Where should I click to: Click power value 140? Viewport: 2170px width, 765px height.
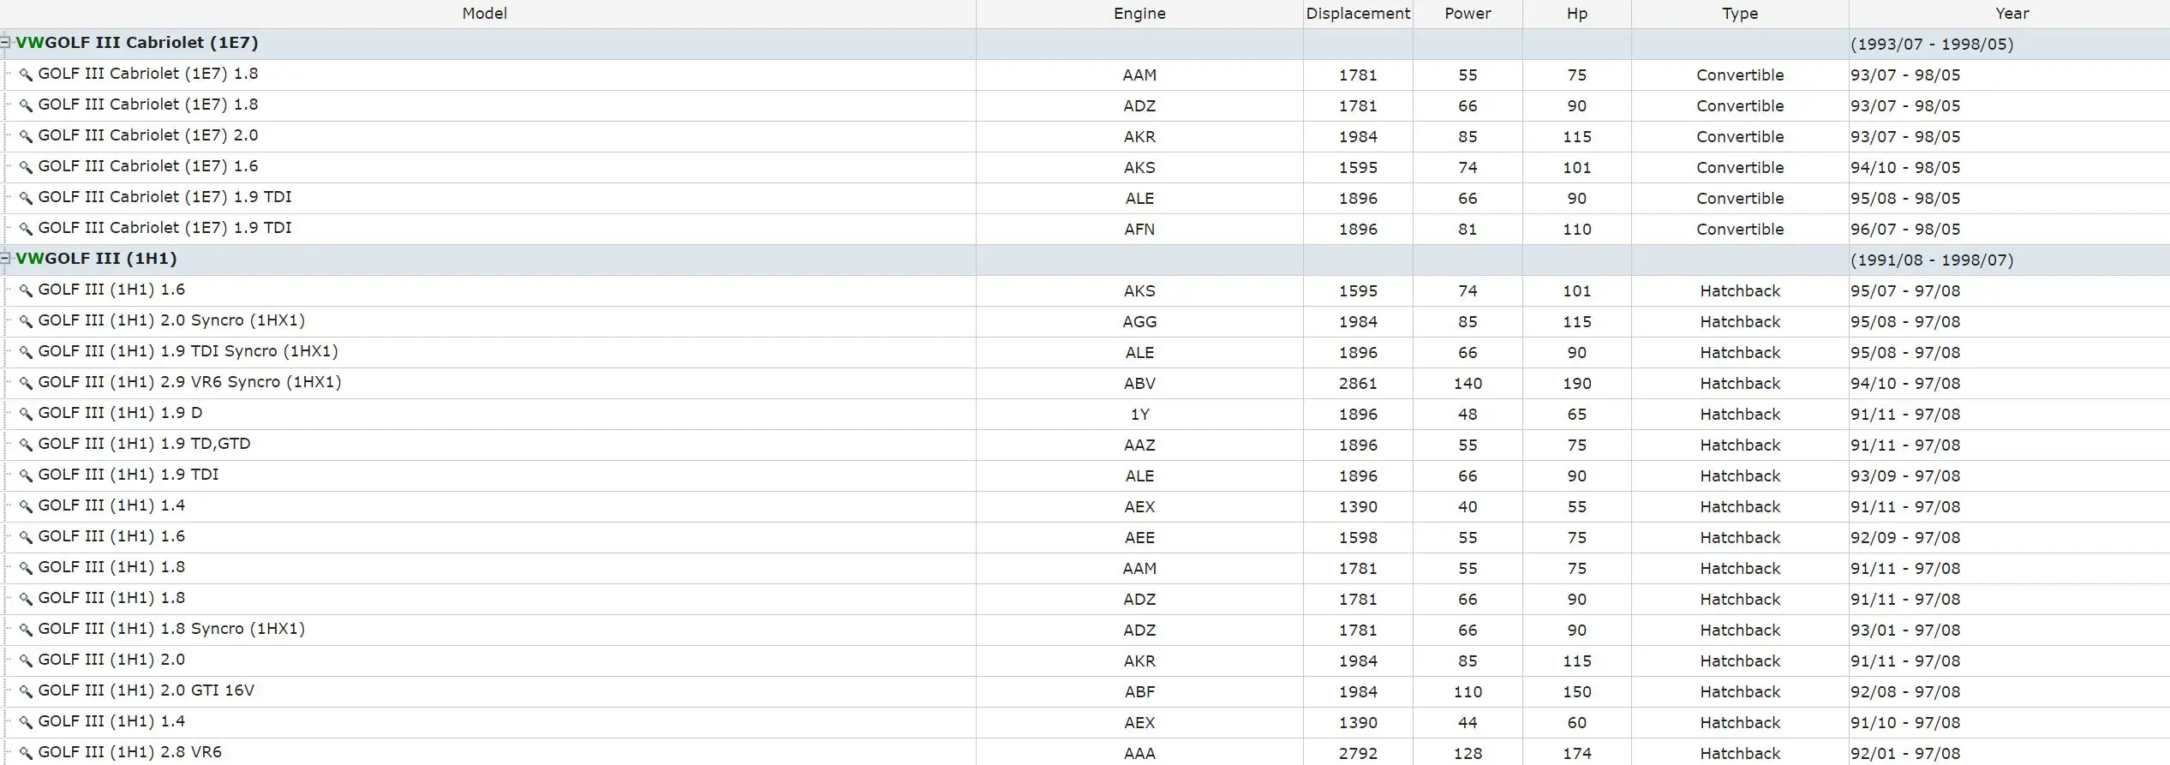[x=1468, y=384]
